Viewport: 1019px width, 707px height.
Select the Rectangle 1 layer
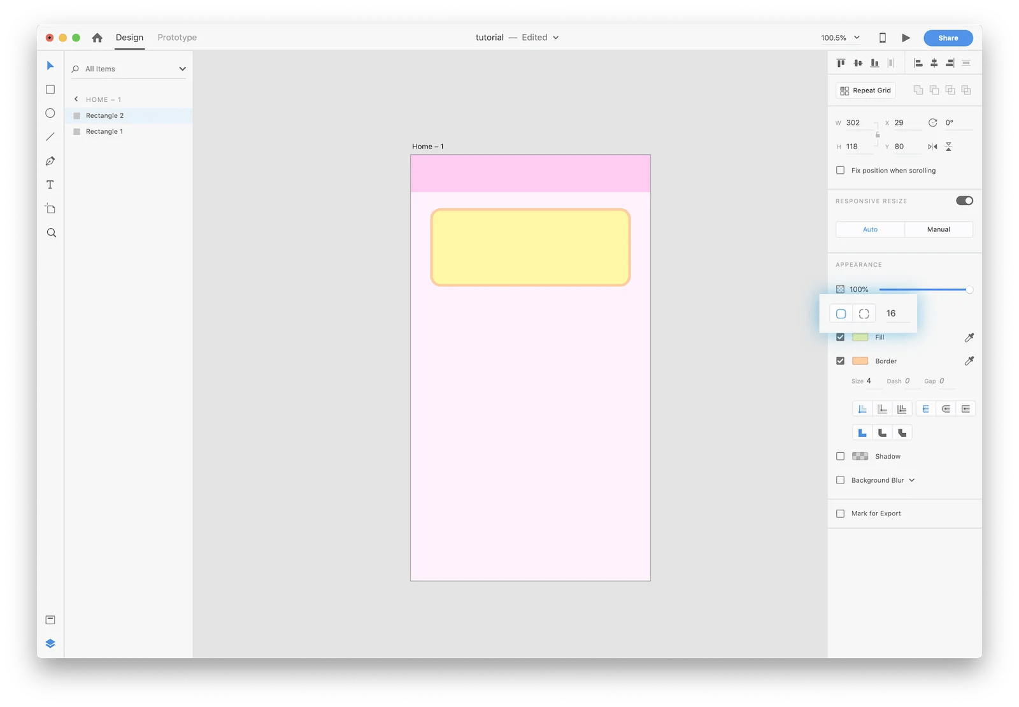[x=129, y=132]
